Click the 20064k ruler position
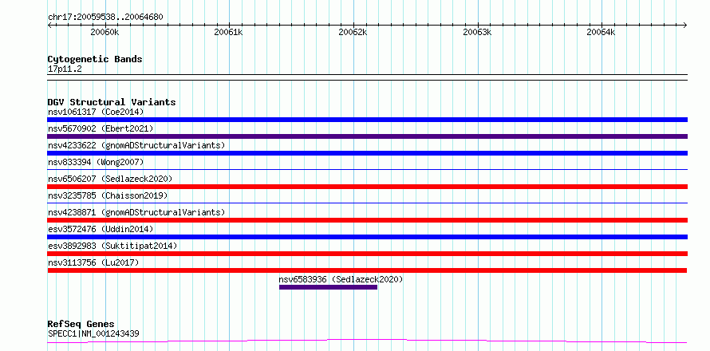Image resolution: width=710 pixels, height=351 pixels. pyautogui.click(x=602, y=32)
